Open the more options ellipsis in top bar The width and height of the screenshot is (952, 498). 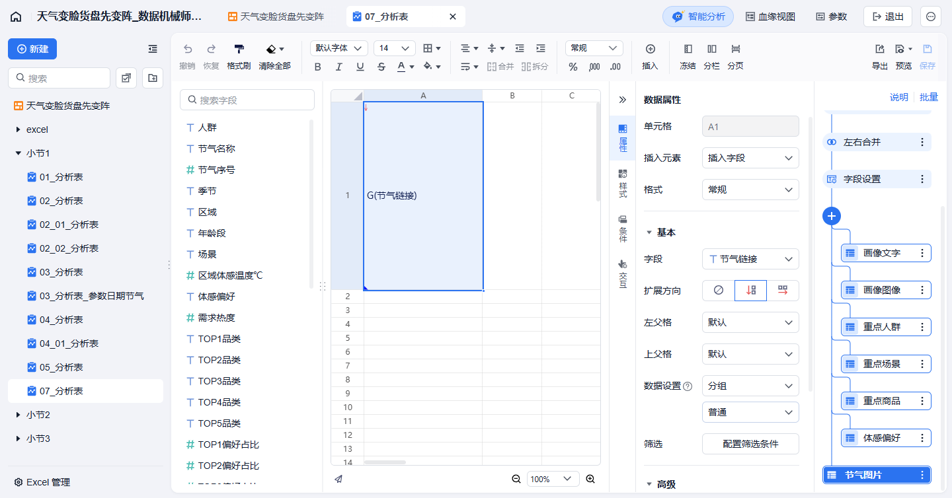pos(931,17)
